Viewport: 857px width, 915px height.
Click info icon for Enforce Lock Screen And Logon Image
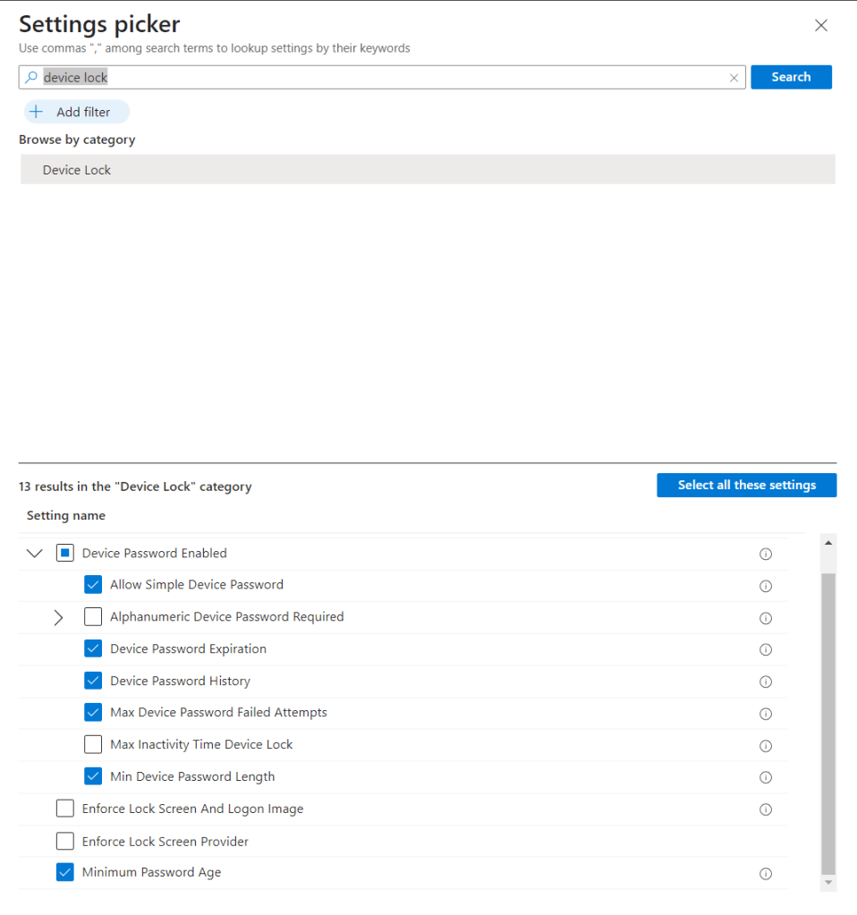coord(766,809)
